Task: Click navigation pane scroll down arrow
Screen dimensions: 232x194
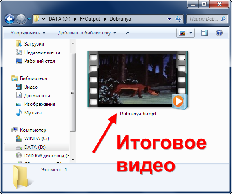Action: [x=73, y=160]
